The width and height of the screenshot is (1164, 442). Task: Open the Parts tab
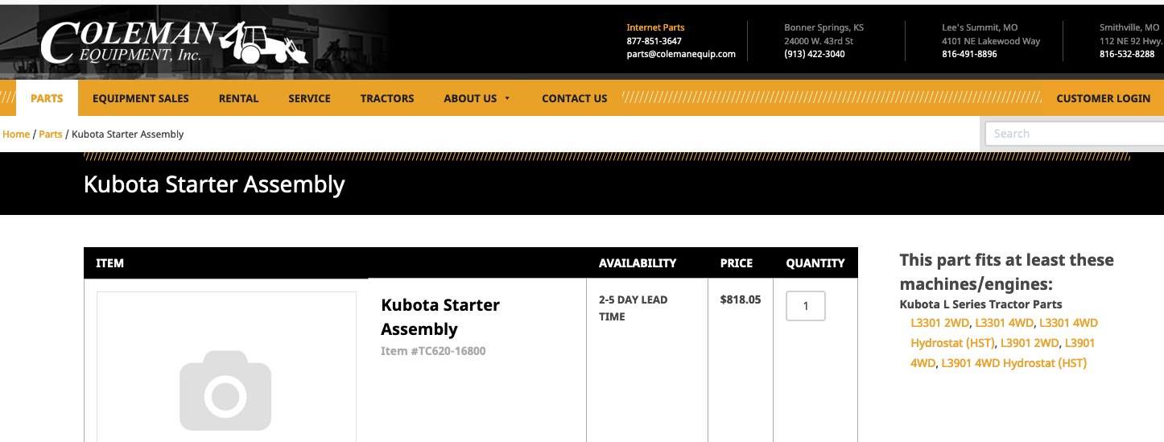click(x=47, y=98)
